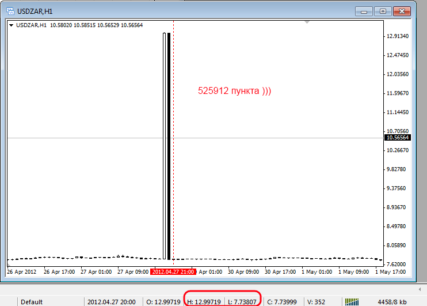Click the H: 12.99719 status bar value
The image size is (427, 306).
click(x=204, y=302)
